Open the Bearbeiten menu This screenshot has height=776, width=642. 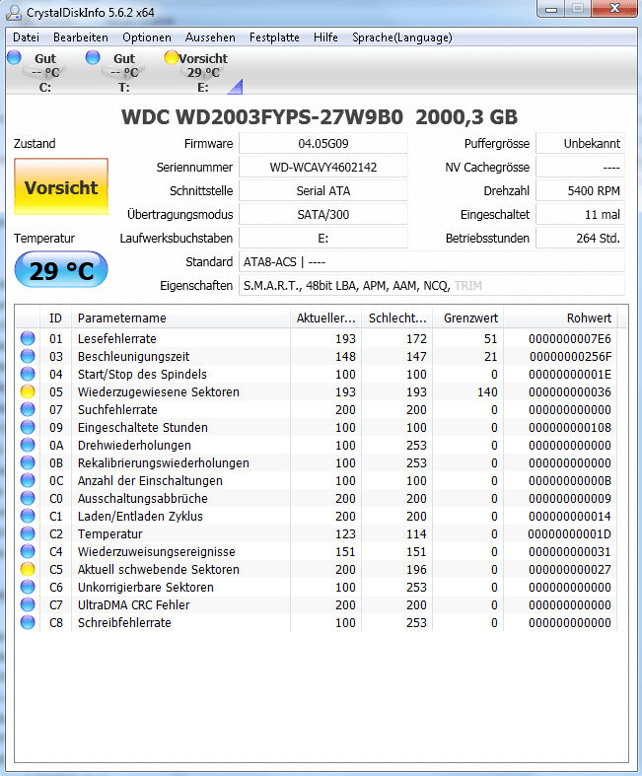[x=81, y=37]
